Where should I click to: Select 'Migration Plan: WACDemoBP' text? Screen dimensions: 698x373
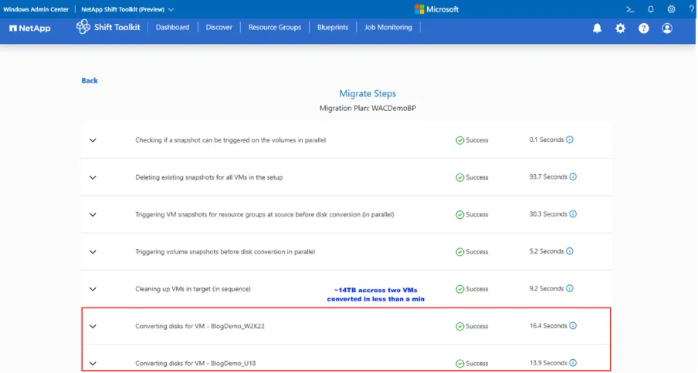(x=368, y=109)
